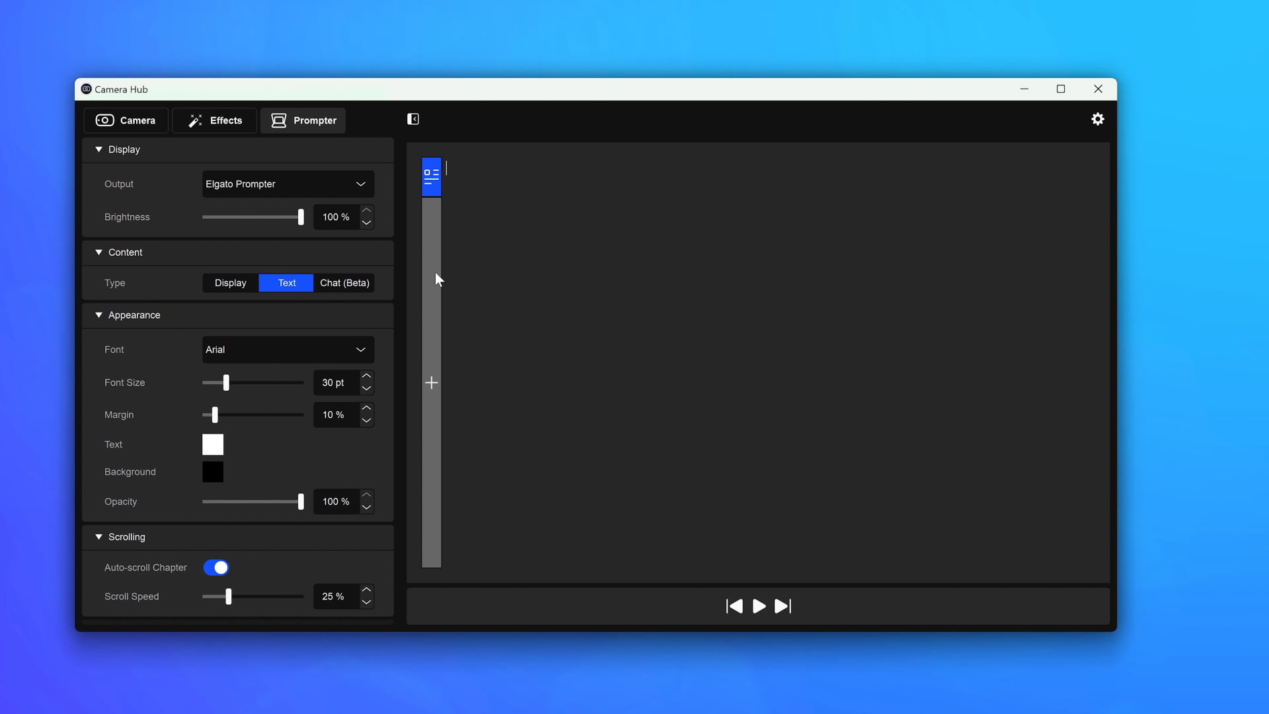The image size is (1269, 714).
Task: Click the prompter script chapter icon
Action: point(430,176)
